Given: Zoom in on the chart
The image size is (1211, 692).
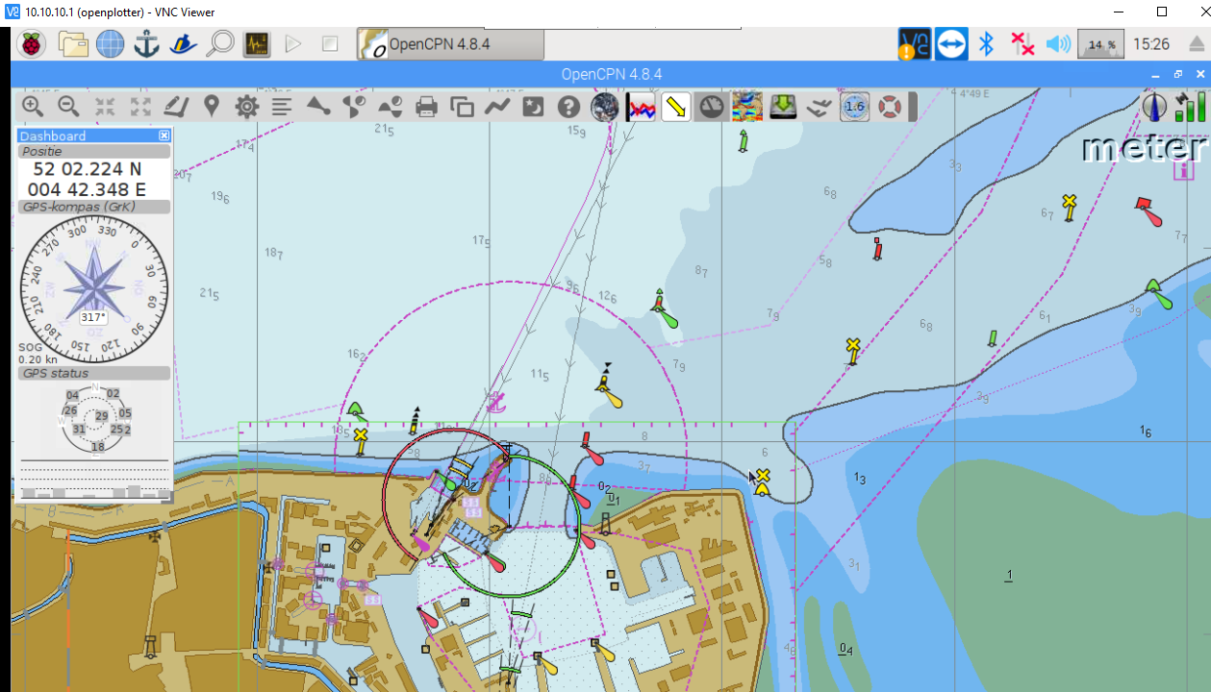Looking at the screenshot, I should (33, 107).
